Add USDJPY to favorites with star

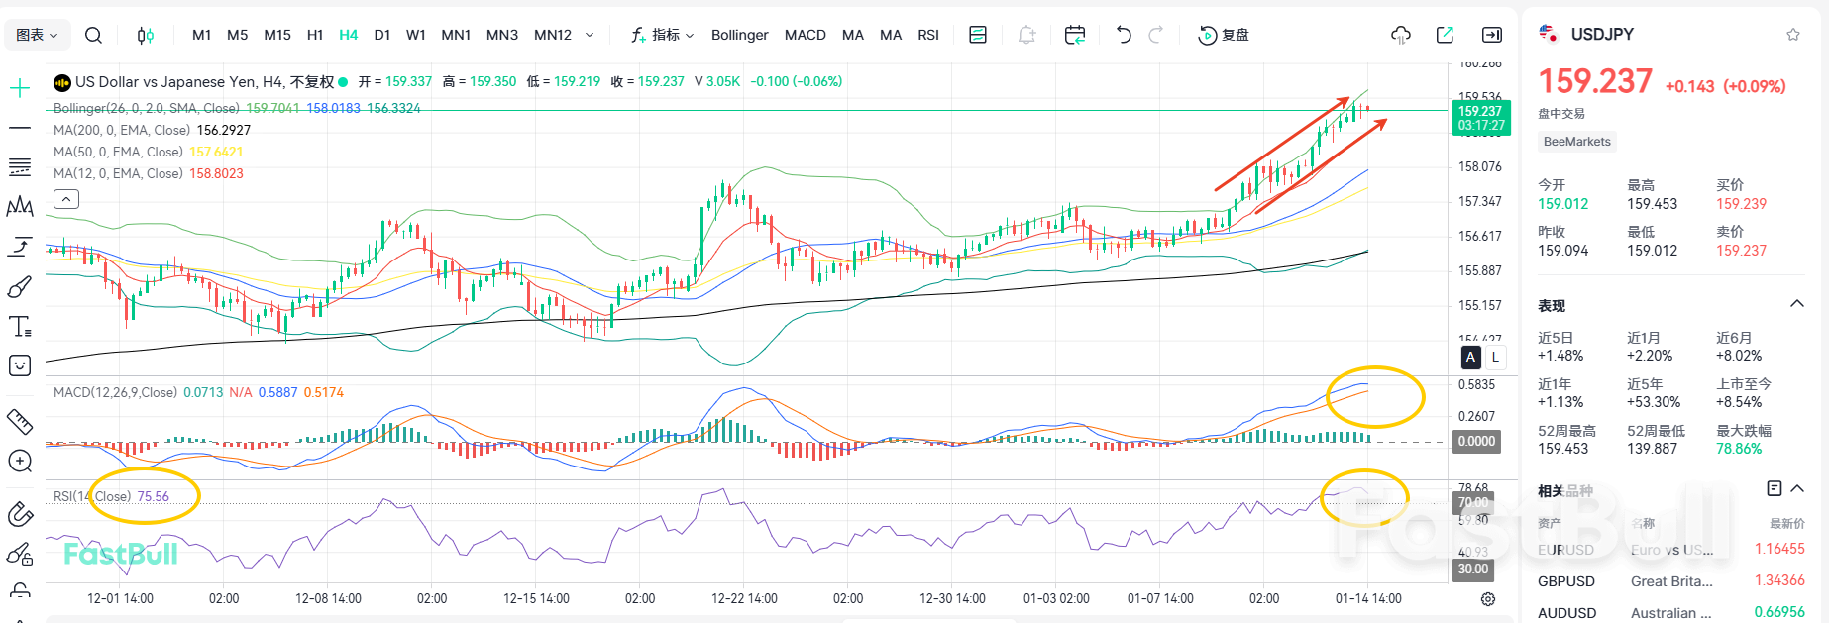1792,35
